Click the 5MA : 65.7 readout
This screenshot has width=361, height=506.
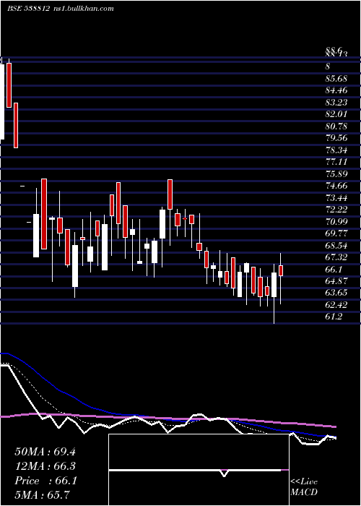(42, 495)
